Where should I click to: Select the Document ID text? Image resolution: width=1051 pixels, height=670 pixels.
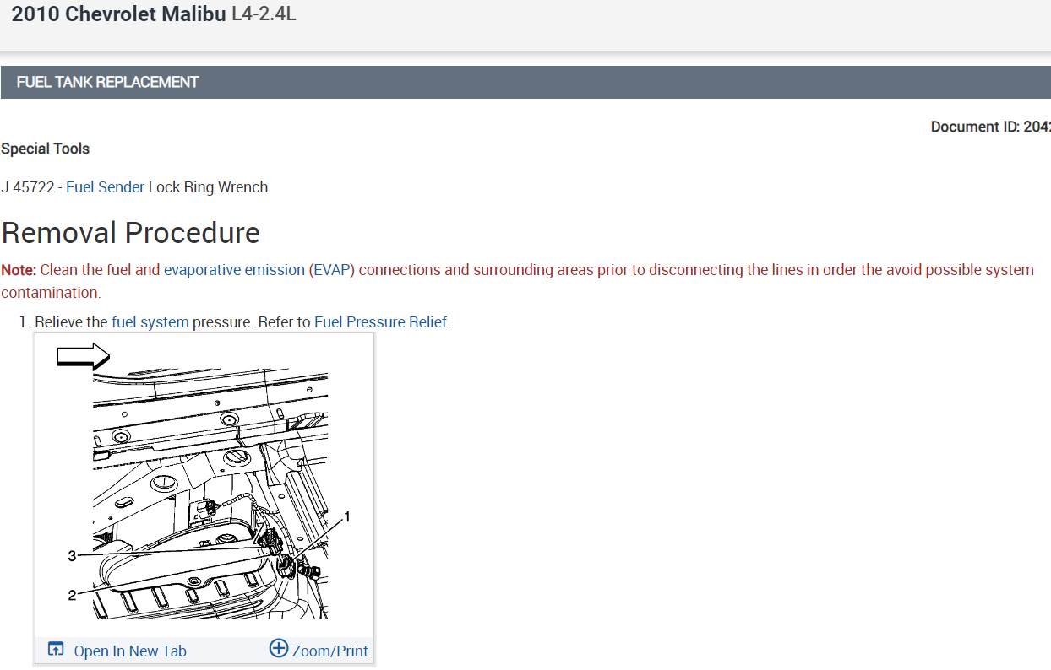coord(990,127)
